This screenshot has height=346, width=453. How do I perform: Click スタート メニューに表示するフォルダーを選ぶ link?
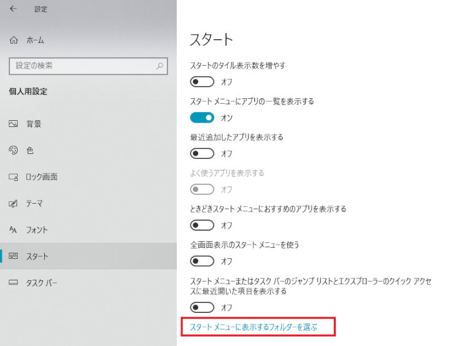tap(254, 327)
